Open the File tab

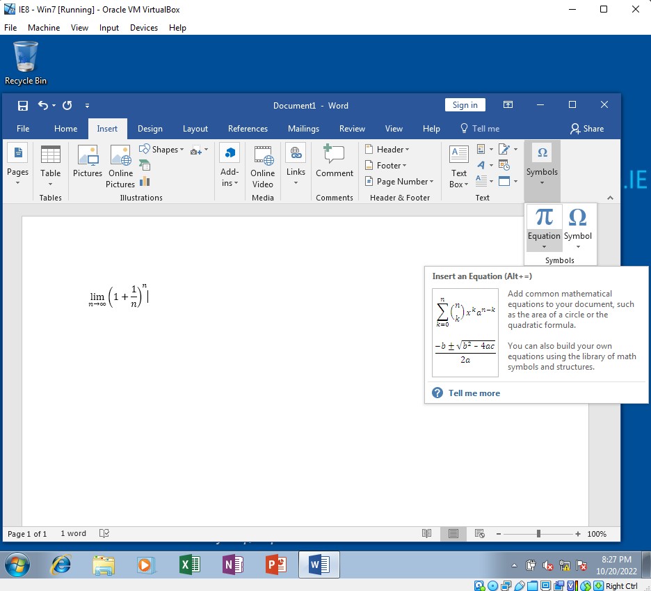[23, 129]
